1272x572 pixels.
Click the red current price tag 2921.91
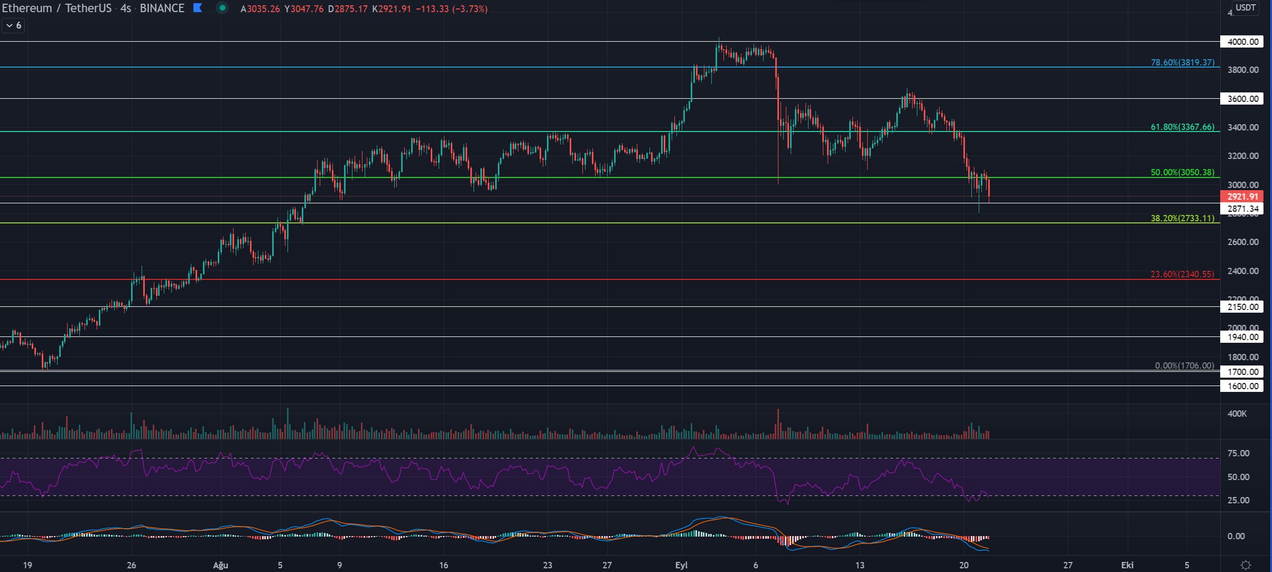tap(1241, 196)
